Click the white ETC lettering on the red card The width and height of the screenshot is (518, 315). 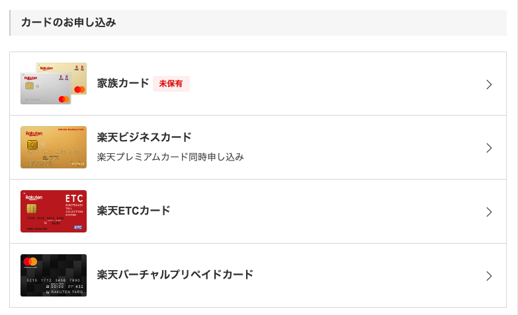73,198
